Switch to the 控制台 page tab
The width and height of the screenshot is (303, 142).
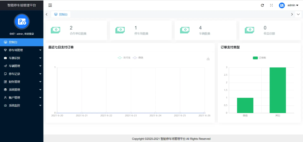(61, 14)
